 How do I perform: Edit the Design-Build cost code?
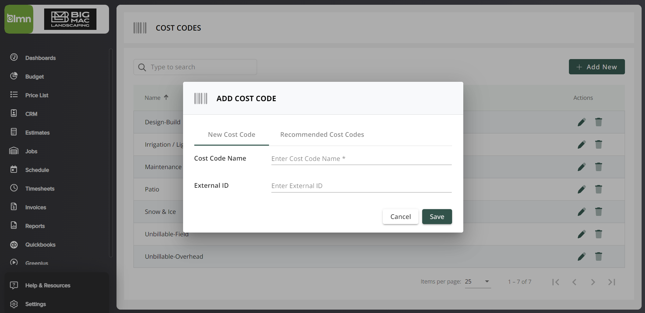pyautogui.click(x=581, y=122)
